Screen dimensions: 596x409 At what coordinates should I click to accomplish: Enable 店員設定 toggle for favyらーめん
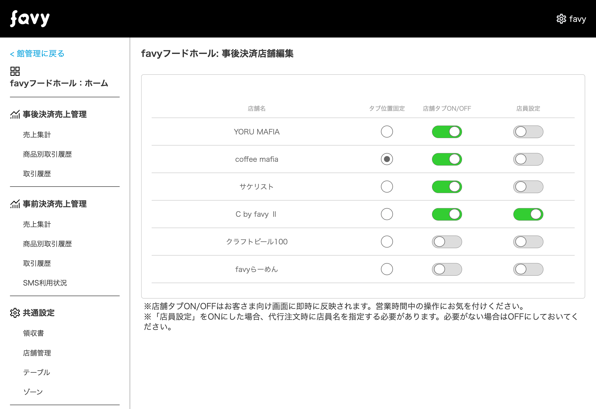click(x=528, y=269)
